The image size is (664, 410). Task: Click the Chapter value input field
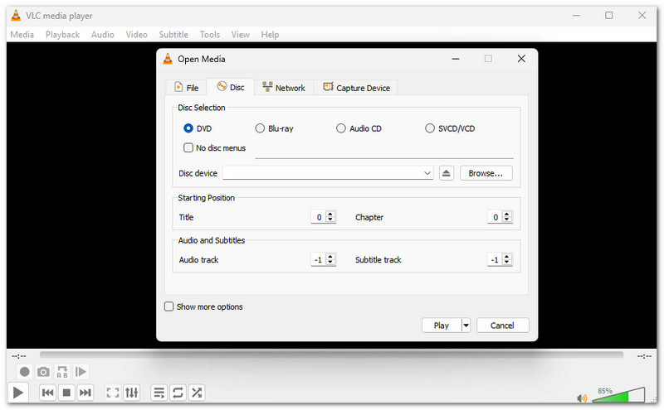(x=495, y=217)
